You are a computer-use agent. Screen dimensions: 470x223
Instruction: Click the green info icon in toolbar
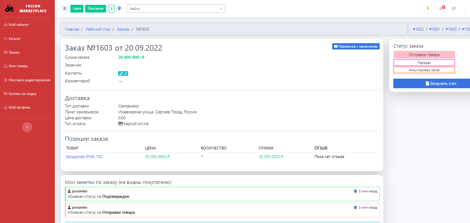111,8
